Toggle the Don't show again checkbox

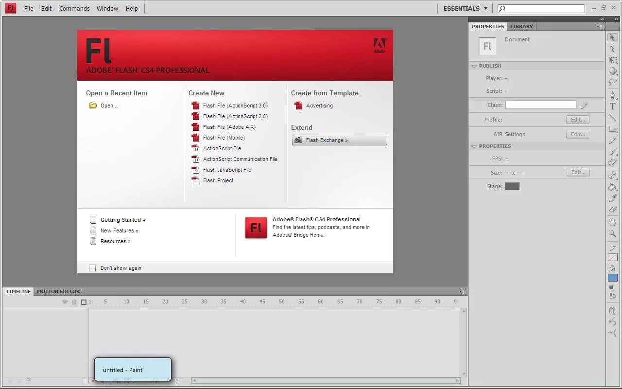(92, 267)
